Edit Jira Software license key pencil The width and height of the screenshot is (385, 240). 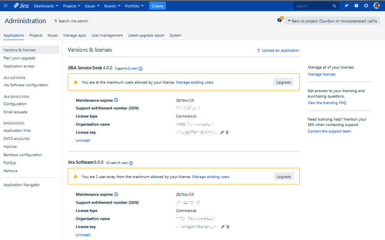tap(223, 227)
